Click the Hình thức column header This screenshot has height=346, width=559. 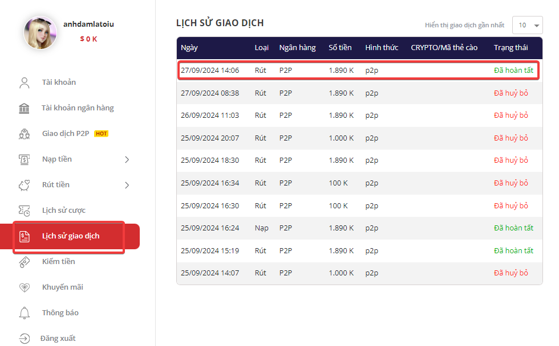382,48
